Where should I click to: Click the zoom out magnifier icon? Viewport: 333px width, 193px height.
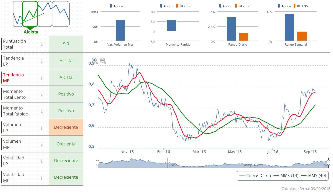point(103,61)
